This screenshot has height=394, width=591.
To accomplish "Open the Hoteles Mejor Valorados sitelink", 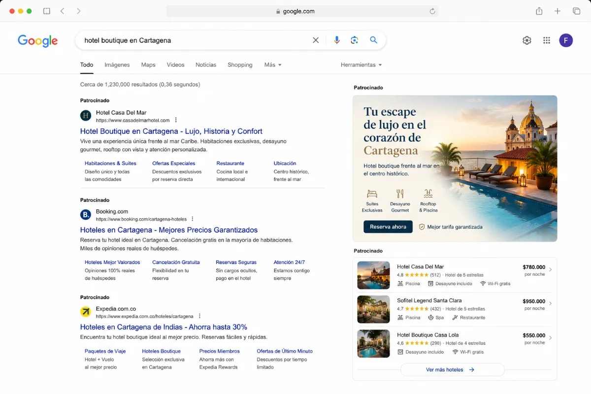I will point(112,263).
